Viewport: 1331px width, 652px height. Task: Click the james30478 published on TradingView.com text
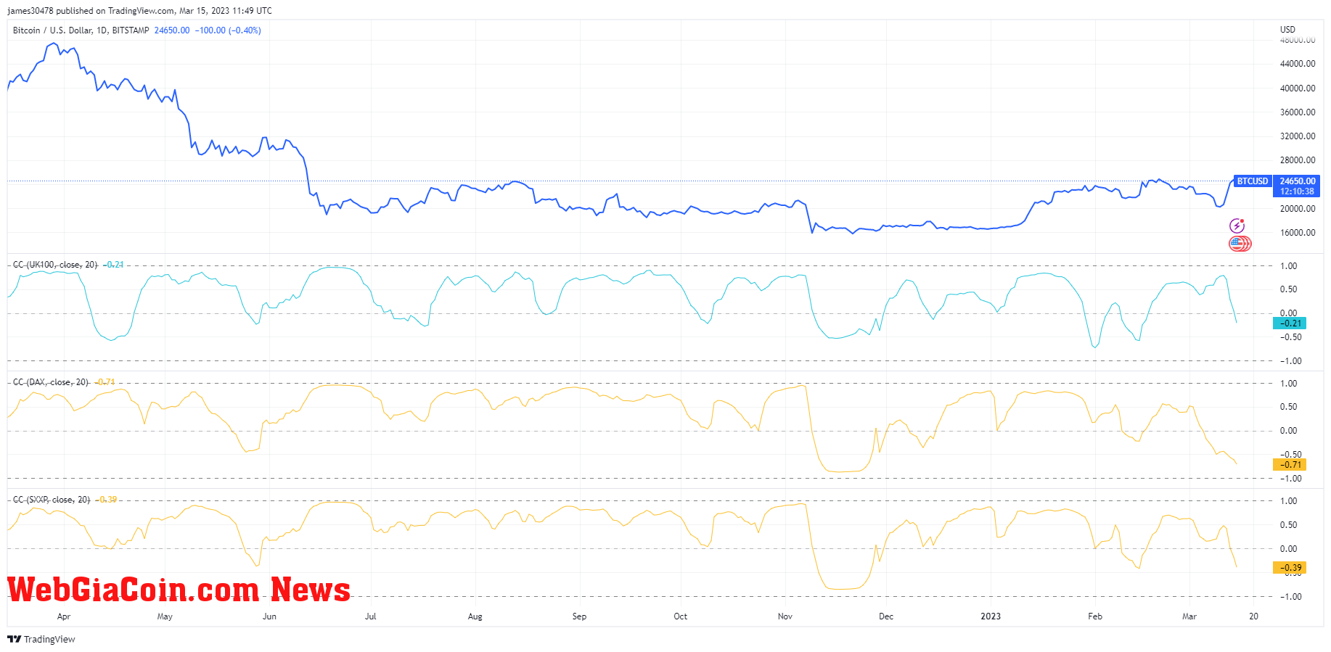click(x=91, y=11)
